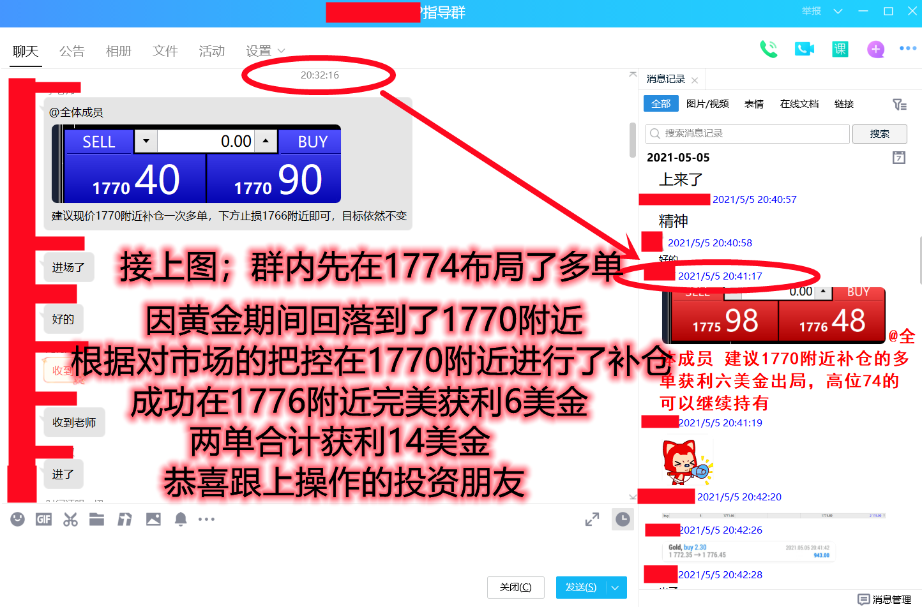Image resolution: width=922 pixels, height=607 pixels.
Task: Click the 搜索 search button
Action: click(x=880, y=133)
